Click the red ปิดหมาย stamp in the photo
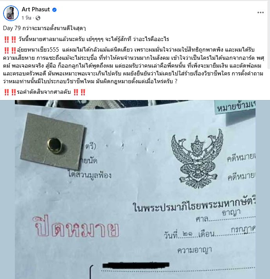 tap(76, 227)
